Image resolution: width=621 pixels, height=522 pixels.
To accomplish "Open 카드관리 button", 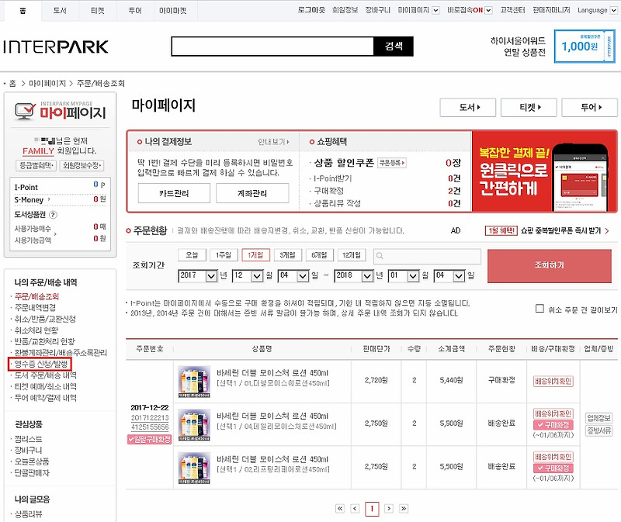I will click(174, 193).
